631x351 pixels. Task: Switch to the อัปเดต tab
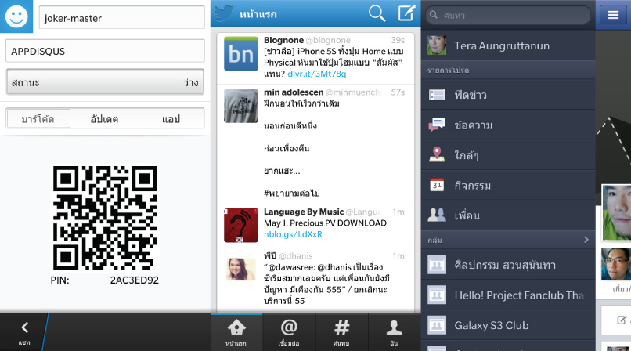tap(104, 119)
